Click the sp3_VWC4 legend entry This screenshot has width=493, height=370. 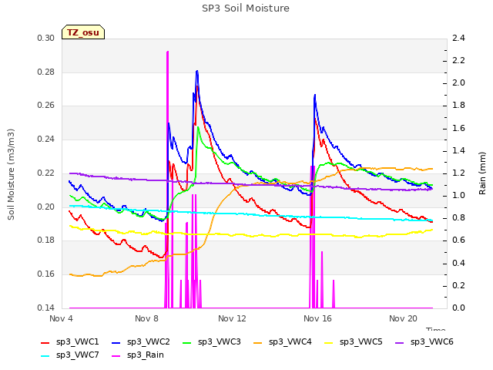tap(283, 342)
